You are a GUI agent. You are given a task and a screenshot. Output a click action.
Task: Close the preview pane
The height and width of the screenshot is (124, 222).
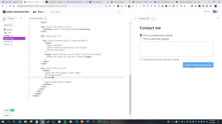[218, 18]
